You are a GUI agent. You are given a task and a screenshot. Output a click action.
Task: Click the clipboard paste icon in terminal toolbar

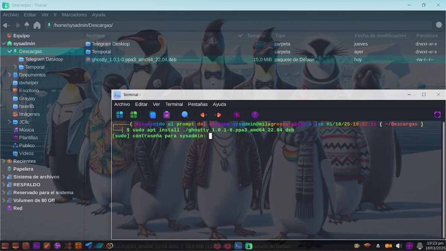(x=167, y=115)
